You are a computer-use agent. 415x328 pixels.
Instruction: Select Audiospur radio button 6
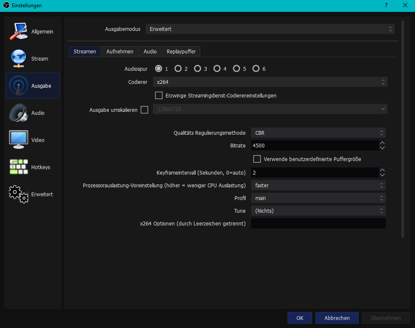click(x=256, y=69)
